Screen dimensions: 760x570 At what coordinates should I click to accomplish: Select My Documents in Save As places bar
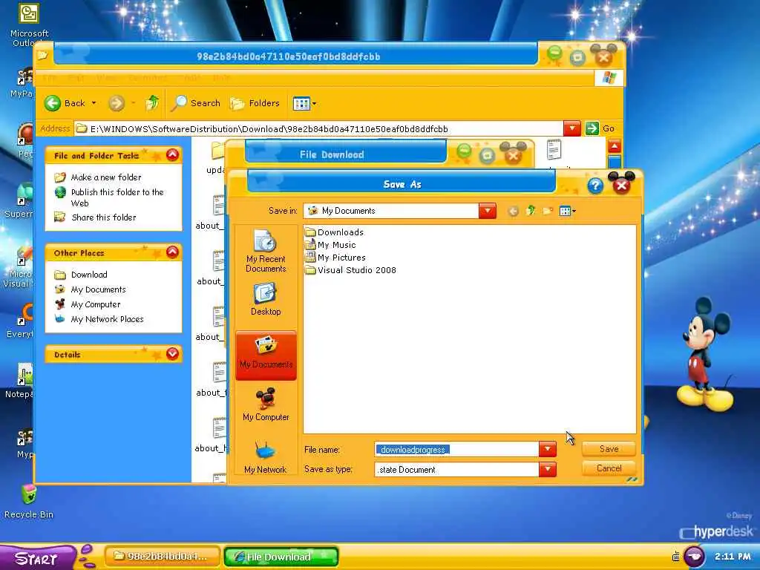[266, 356]
